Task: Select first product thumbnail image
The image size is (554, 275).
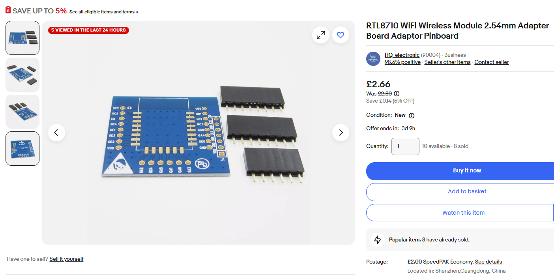Action: tap(22, 38)
